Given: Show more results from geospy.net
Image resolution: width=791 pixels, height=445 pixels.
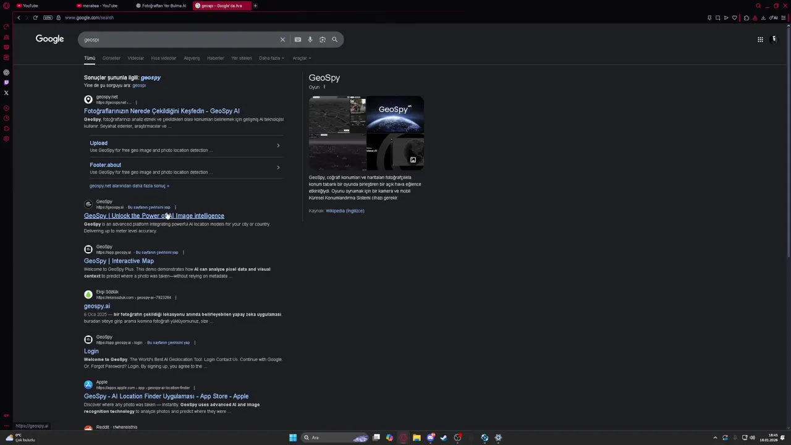Looking at the screenshot, I should [129, 186].
